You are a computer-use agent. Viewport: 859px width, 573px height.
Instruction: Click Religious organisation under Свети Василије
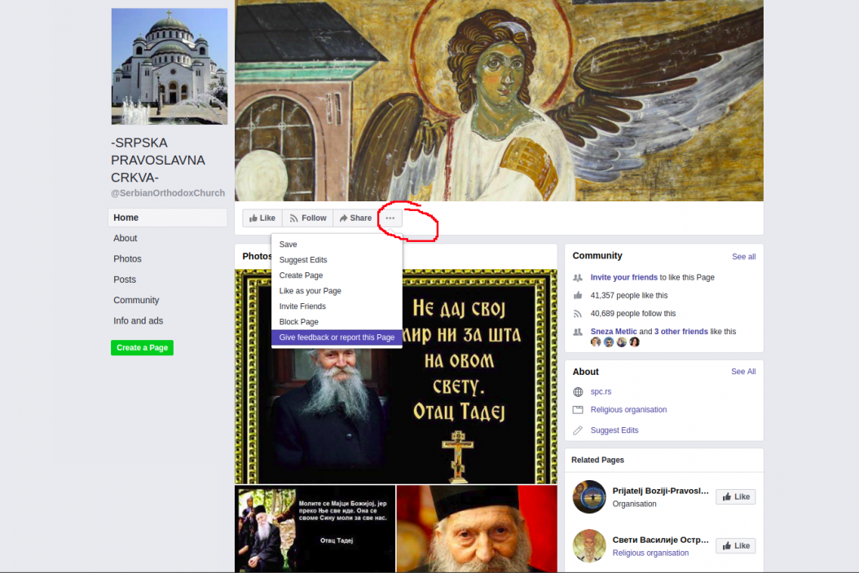tap(650, 553)
